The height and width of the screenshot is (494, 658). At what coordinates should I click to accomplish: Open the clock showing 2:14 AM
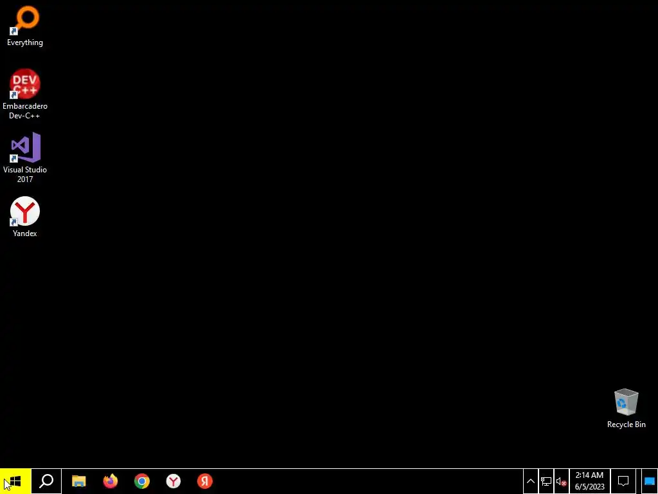[x=590, y=481]
